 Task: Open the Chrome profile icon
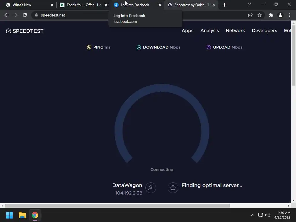click(x=280, y=15)
